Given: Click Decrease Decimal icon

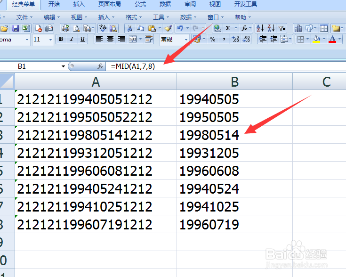Looking at the screenshot, I should pyautogui.click(x=246, y=39).
